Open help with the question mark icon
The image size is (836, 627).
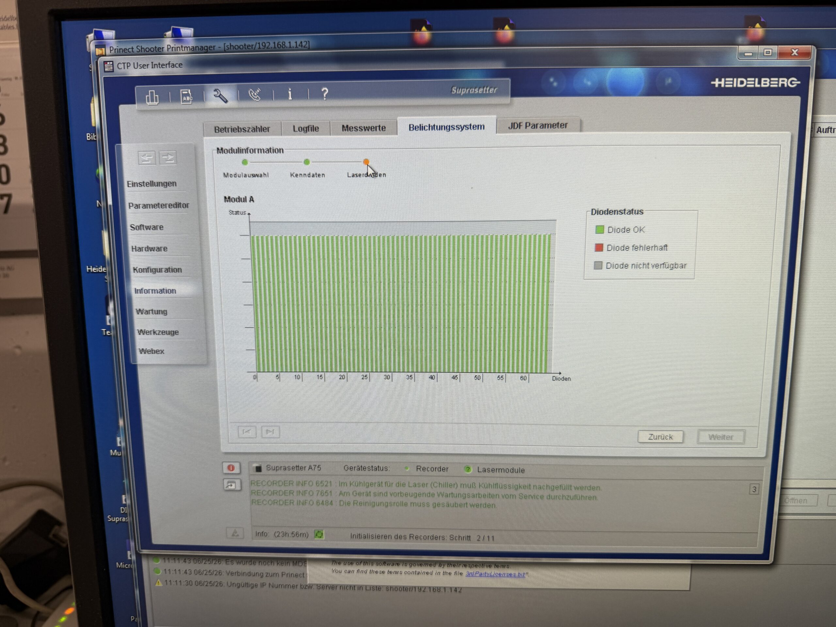click(324, 93)
